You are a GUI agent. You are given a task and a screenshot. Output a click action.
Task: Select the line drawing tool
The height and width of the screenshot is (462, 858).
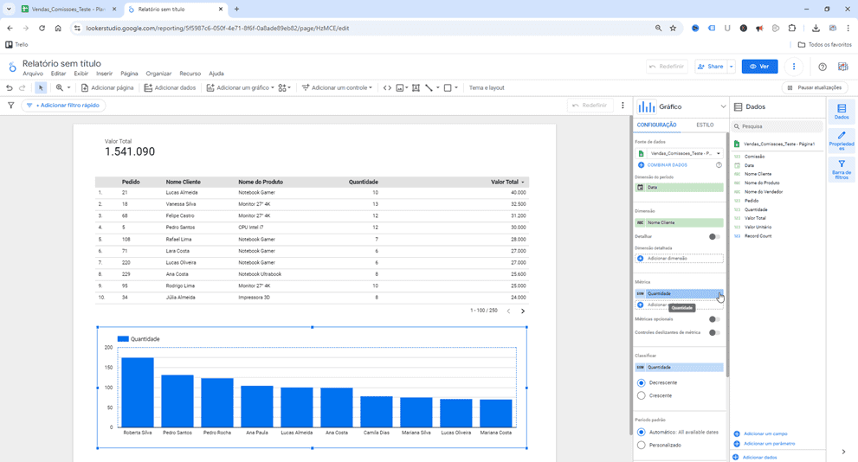coord(429,87)
